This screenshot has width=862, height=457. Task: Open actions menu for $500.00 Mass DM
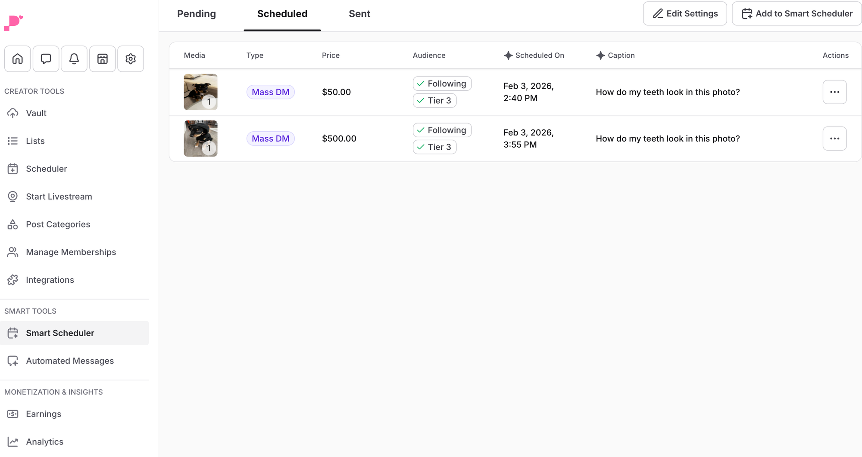(834, 139)
